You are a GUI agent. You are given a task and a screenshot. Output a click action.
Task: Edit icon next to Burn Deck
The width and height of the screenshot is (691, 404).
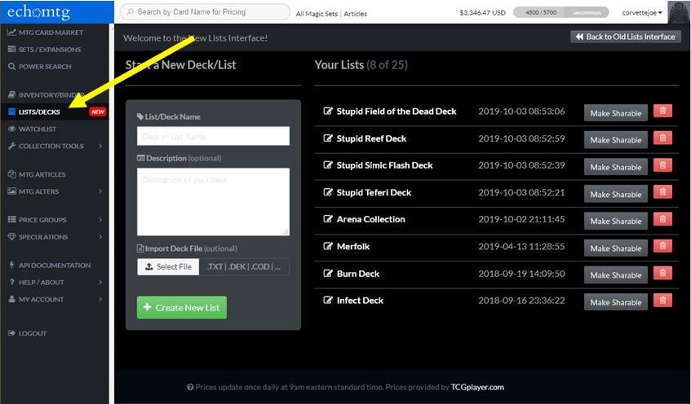pos(327,274)
